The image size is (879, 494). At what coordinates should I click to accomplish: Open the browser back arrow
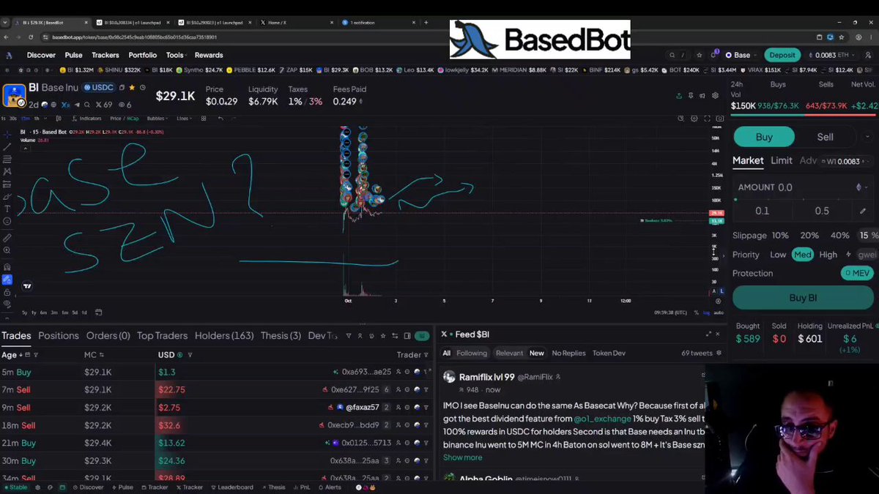coord(7,37)
